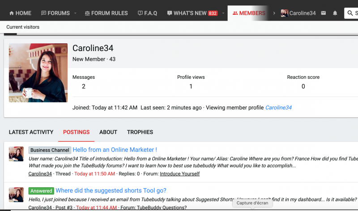Open the F.A.Q page
The image size is (358, 211).
tap(147, 13)
